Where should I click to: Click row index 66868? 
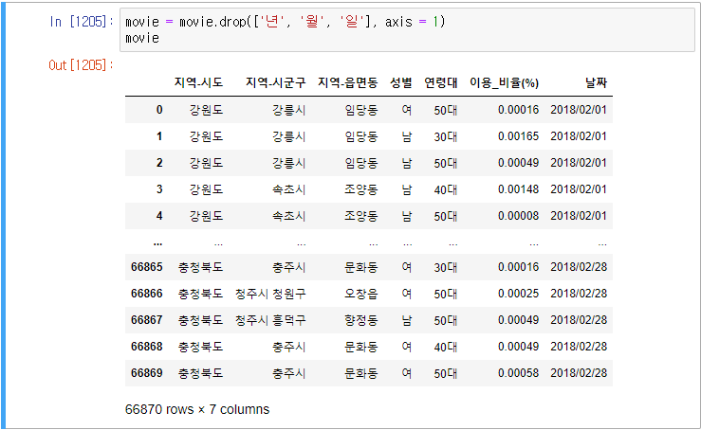coord(147,347)
